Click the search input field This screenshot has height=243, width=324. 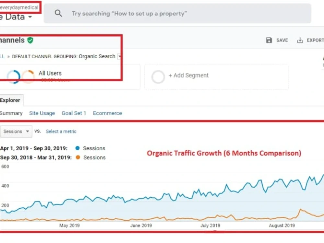[177, 13]
